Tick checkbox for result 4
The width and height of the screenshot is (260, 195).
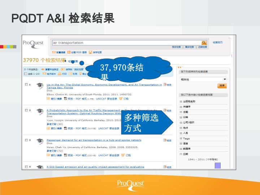click(x=26, y=167)
